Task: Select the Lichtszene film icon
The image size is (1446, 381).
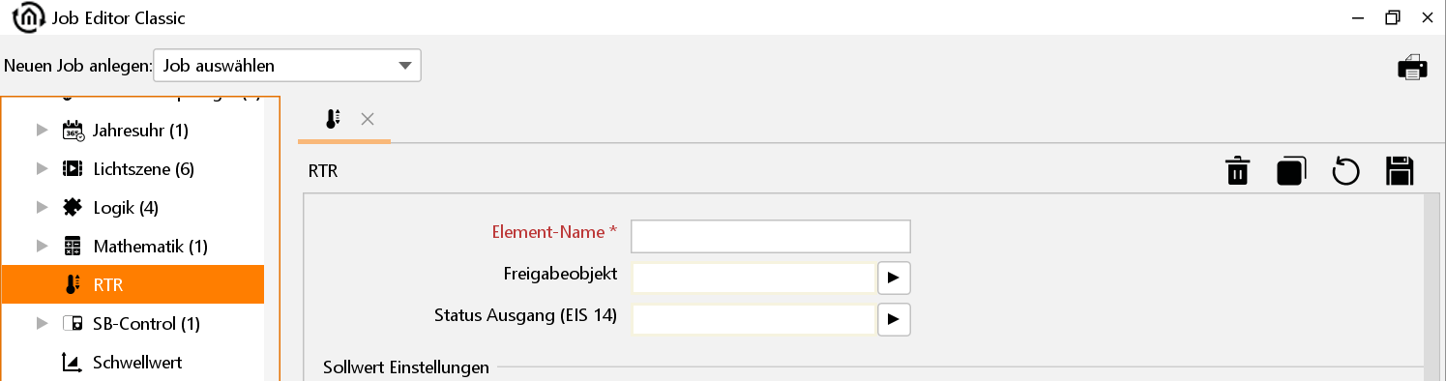Action: pos(73,169)
